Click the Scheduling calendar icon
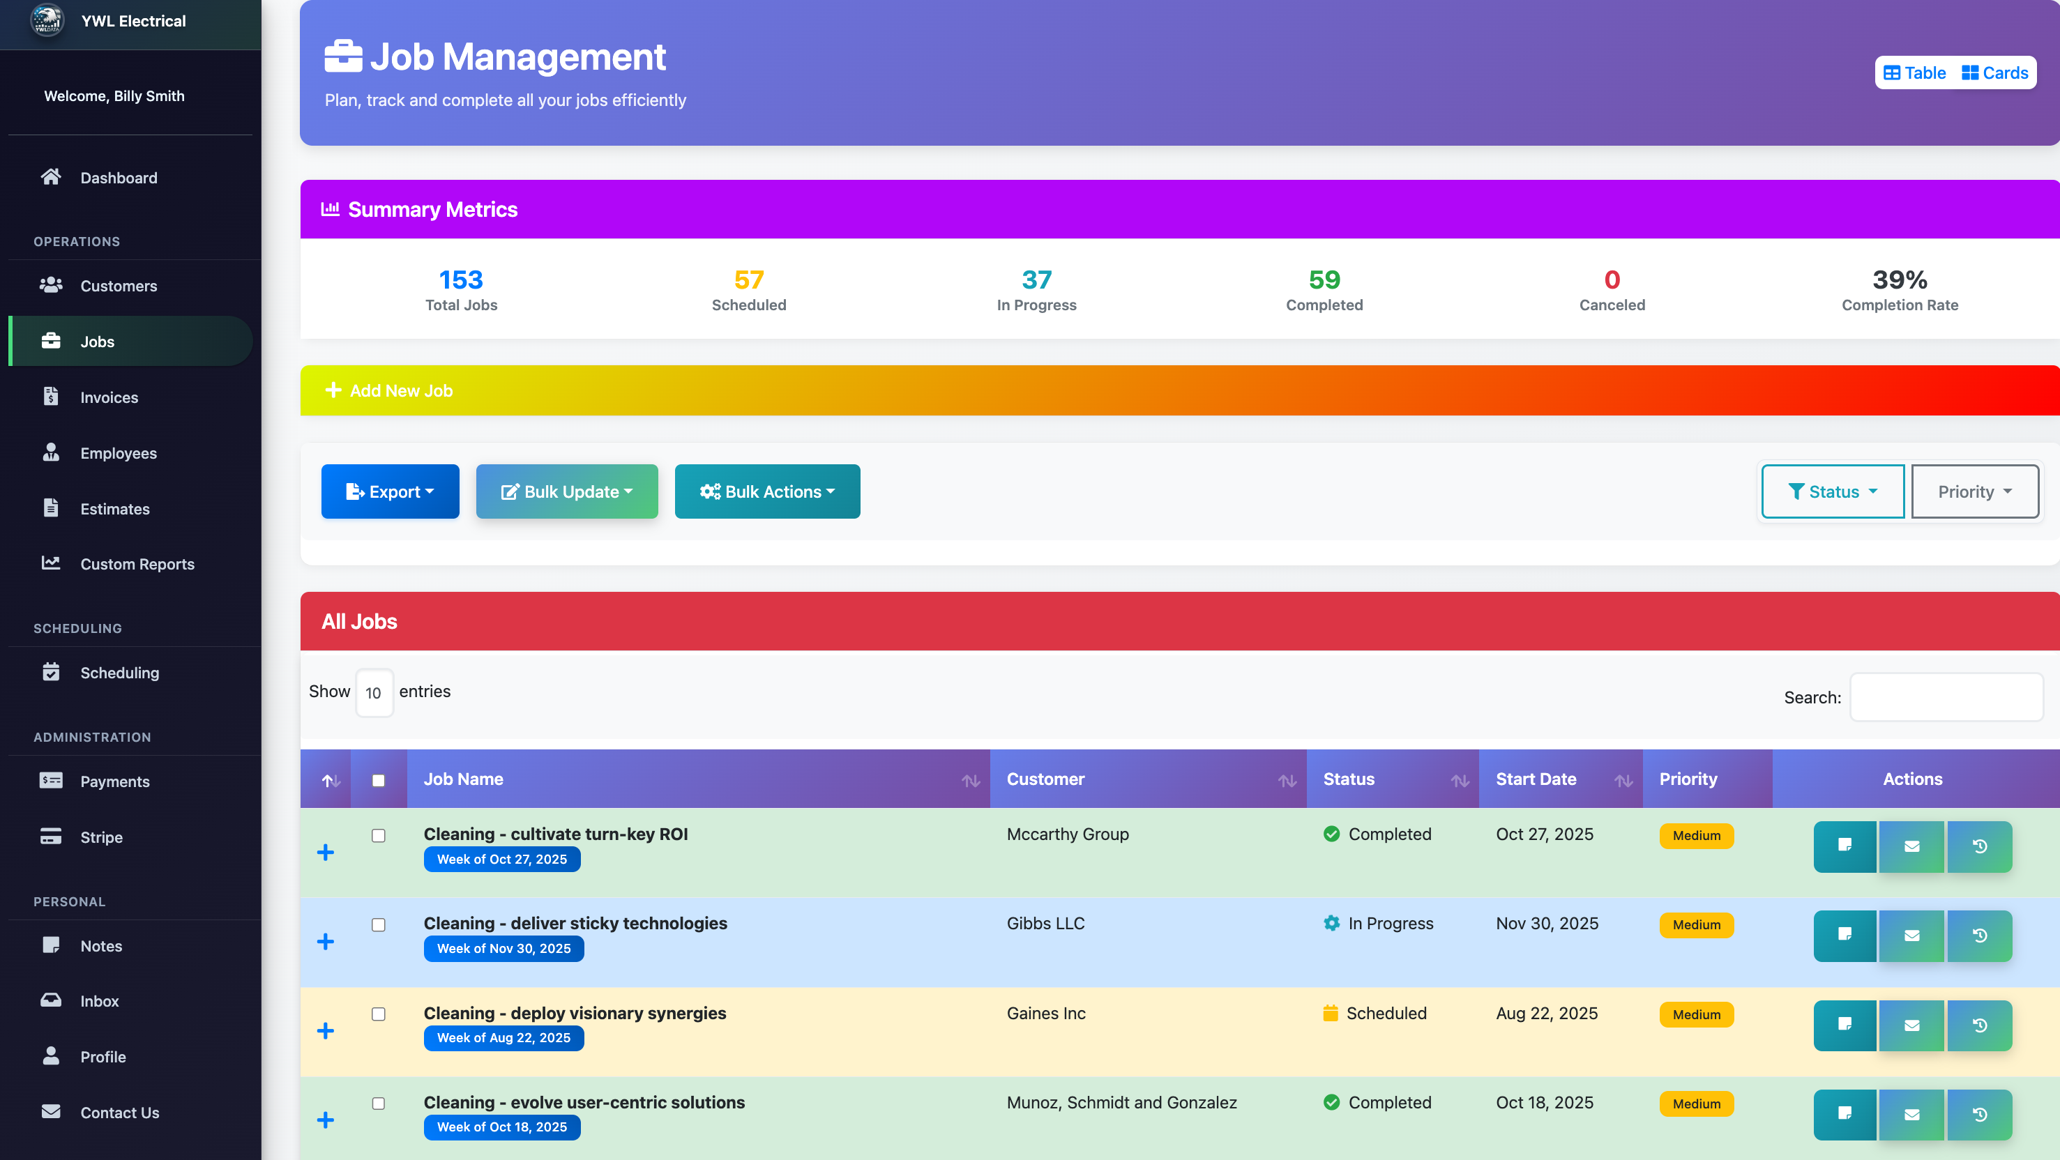 (x=50, y=672)
